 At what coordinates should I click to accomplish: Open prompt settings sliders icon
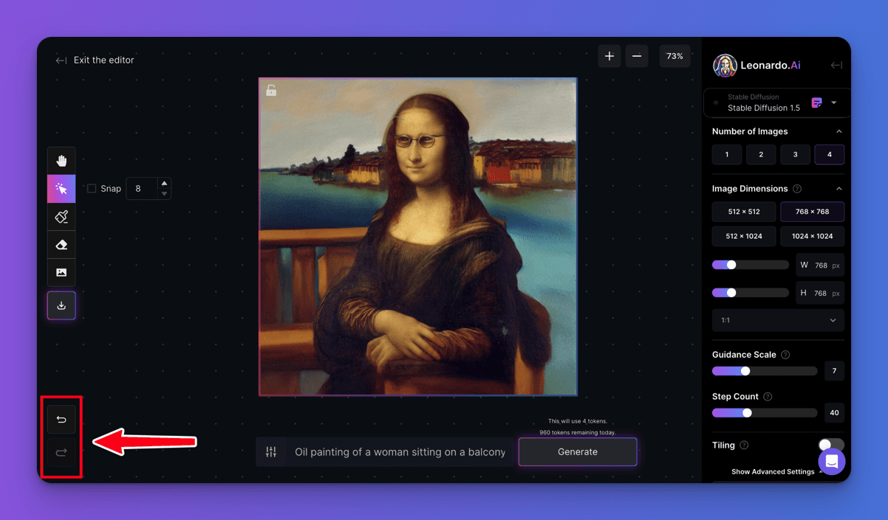pos(271,452)
